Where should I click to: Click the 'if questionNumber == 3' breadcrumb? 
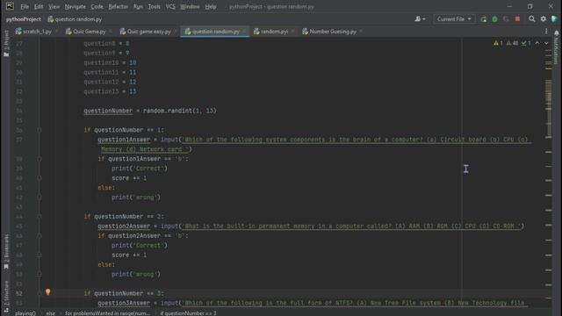(x=188, y=313)
